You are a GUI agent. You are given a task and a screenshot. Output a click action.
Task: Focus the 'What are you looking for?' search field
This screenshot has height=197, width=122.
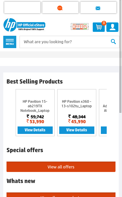[69, 42]
